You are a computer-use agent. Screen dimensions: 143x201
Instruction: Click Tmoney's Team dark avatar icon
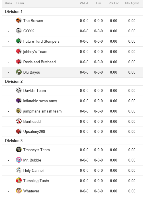point(19,150)
